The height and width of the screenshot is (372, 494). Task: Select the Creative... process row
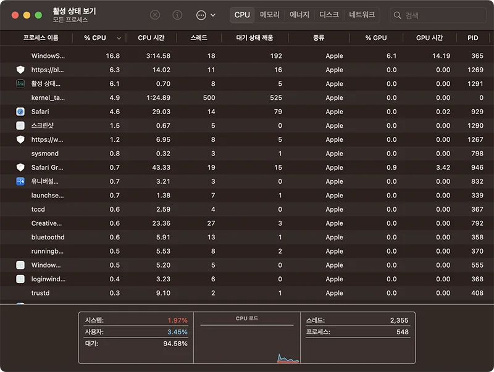(247, 223)
